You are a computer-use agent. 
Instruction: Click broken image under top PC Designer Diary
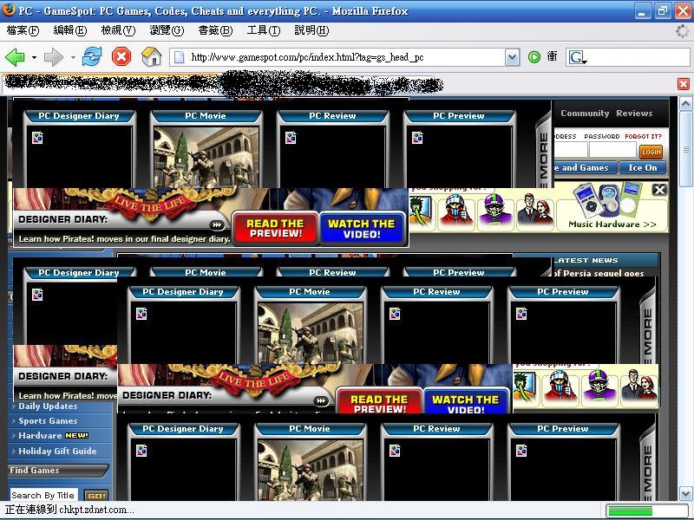tap(37, 138)
